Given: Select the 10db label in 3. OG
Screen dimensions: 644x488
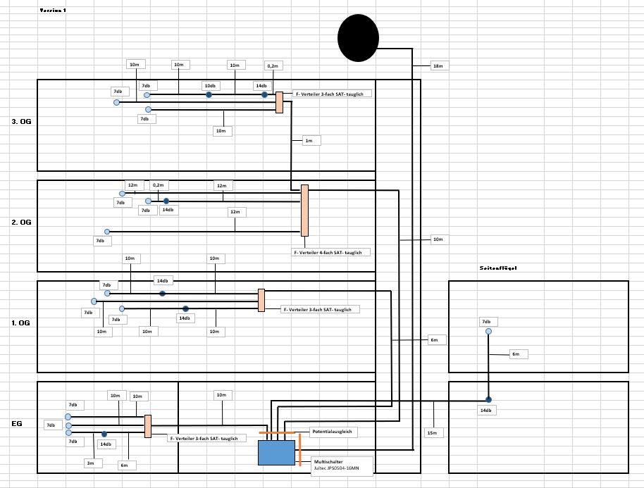Looking at the screenshot, I should click(x=210, y=86).
